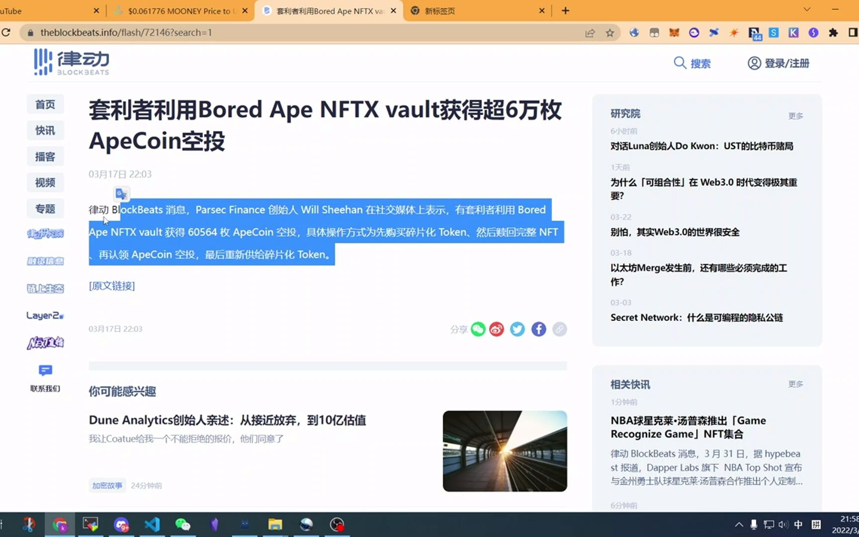Open article on Web3.0 可组合性
This screenshot has height=537, width=859.
(704, 189)
